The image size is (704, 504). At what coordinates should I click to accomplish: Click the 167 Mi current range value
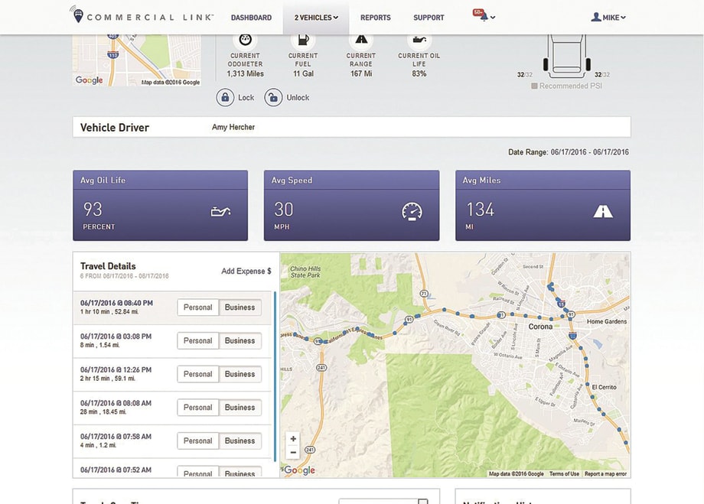pyautogui.click(x=361, y=73)
